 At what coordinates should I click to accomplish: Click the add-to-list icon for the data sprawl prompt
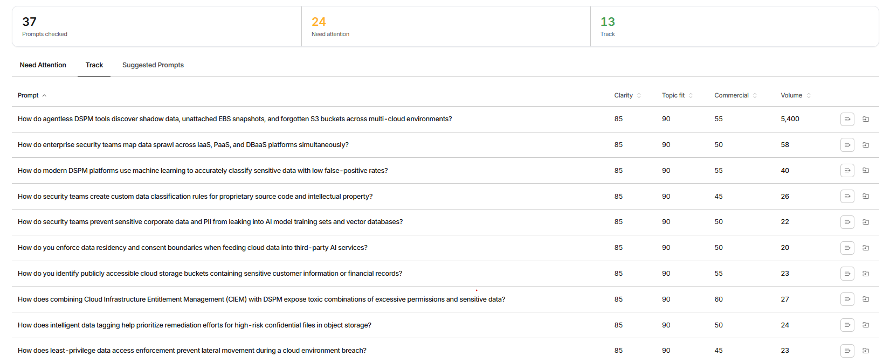point(847,145)
